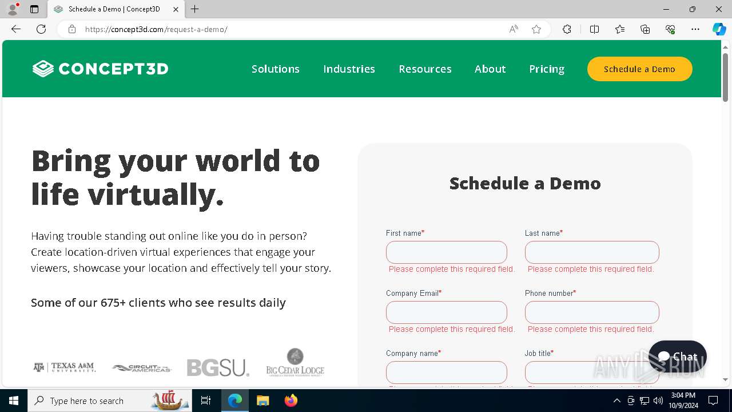Open Favorites list icon

(x=620, y=29)
